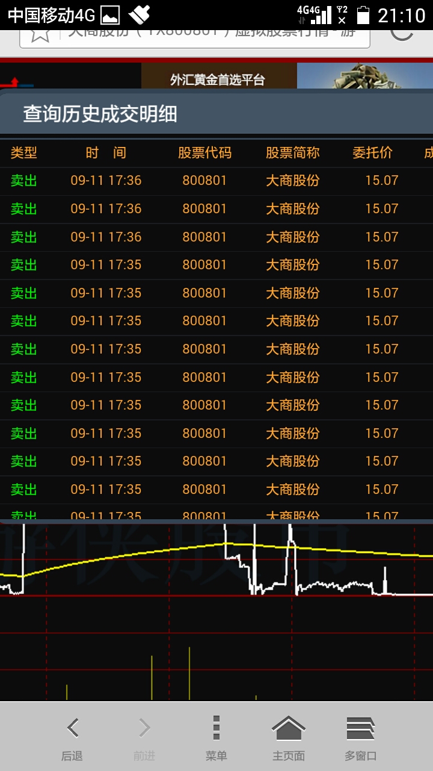This screenshot has height=771, width=433.
Task: Click the 股票简称 column header
Action: click(292, 153)
